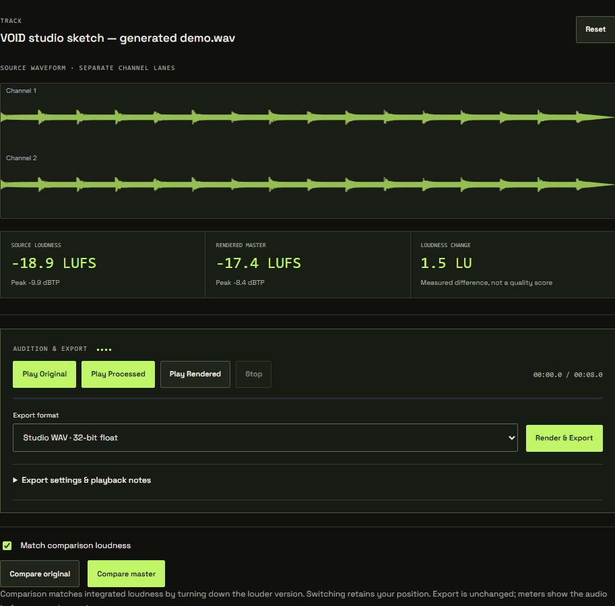This screenshot has height=606, width=615.
Task: Click Play Rendered button
Action: point(195,374)
